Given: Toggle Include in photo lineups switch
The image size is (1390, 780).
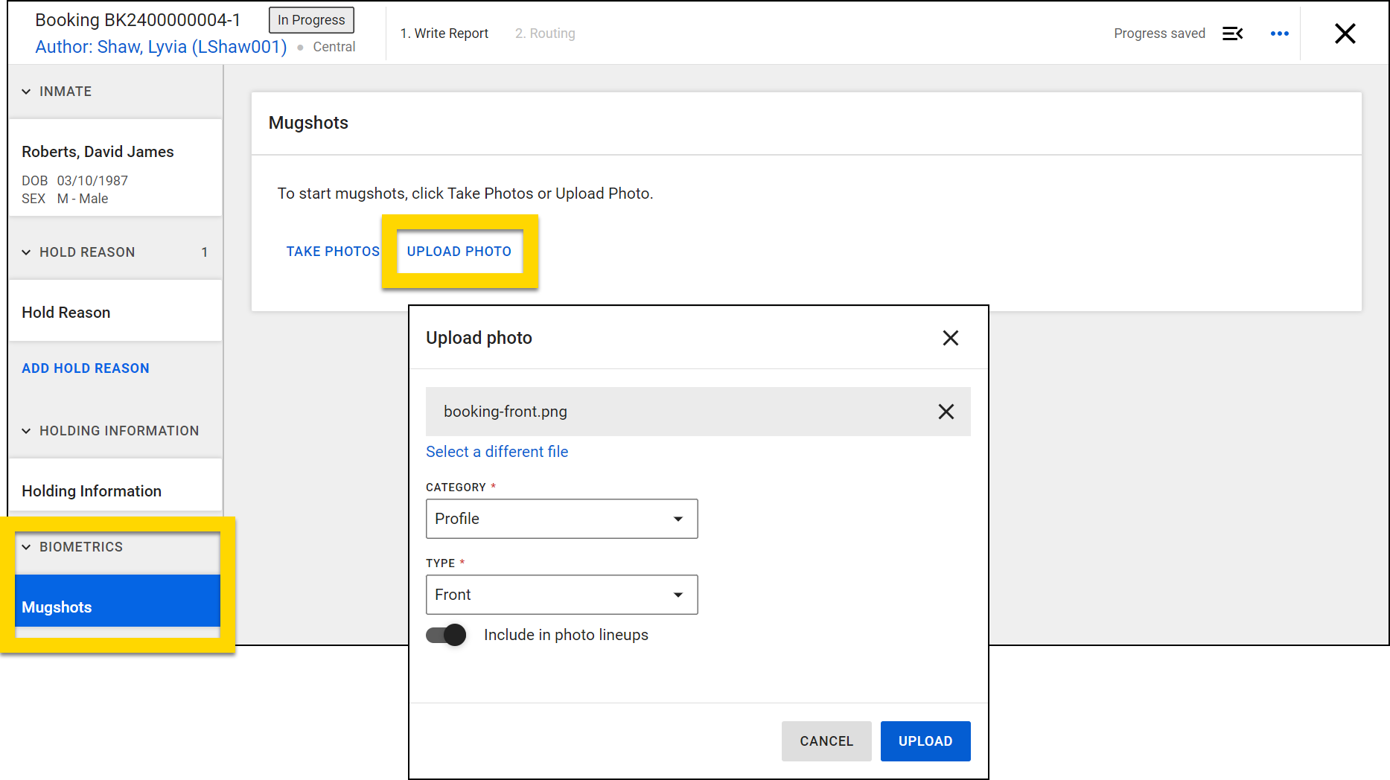Looking at the screenshot, I should [446, 635].
